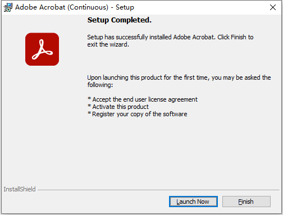Click the word following: in the paragraph
The width and height of the screenshot is (283, 215).
[100, 85]
